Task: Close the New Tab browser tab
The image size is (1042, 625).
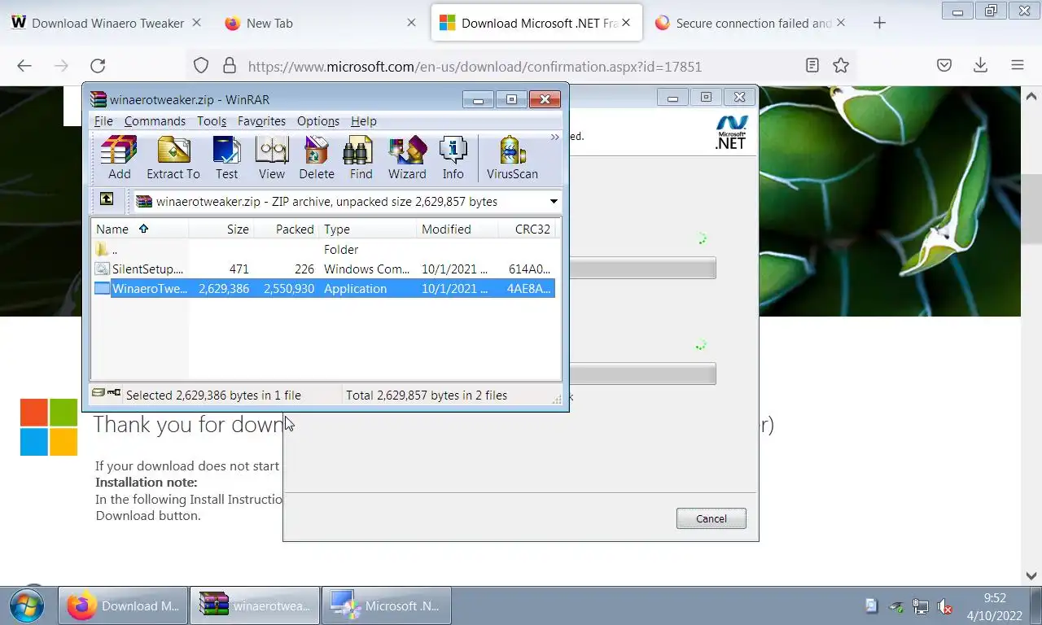Action: 412,23
